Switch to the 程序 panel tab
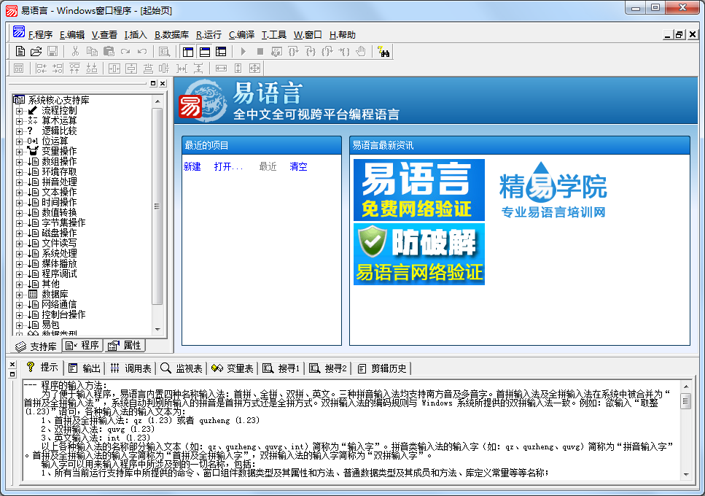The width and height of the screenshot is (705, 496). pyautogui.click(x=82, y=345)
